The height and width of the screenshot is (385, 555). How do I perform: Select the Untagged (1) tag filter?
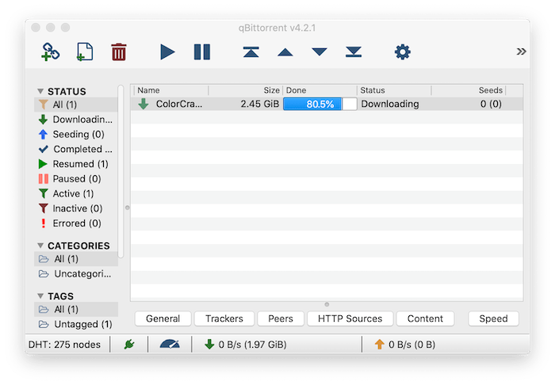(76, 325)
